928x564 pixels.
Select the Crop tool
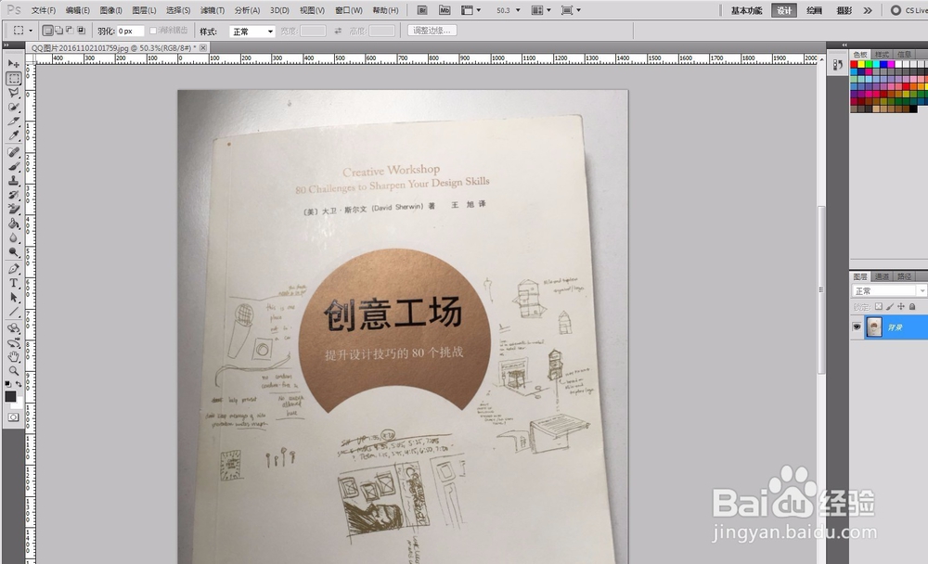tap(13, 122)
